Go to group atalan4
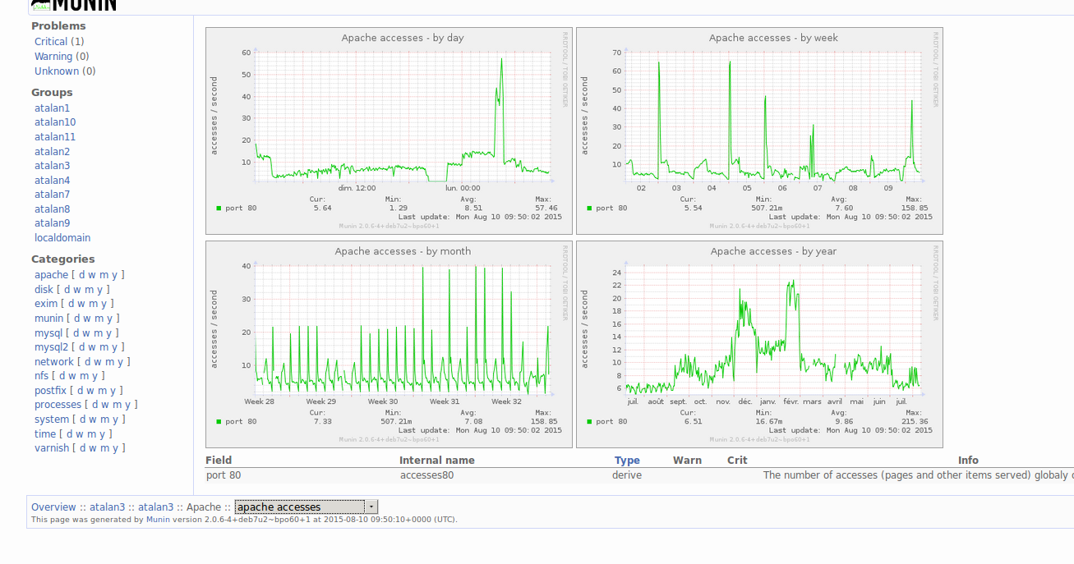Image resolution: width=1074 pixels, height=564 pixels. point(52,181)
